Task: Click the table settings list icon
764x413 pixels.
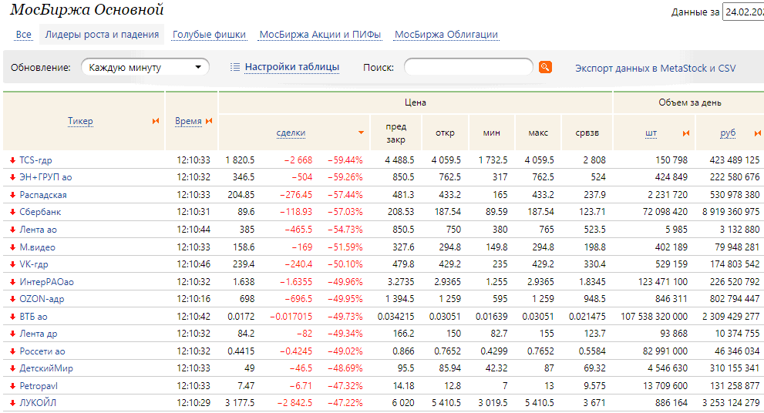Action: click(x=235, y=67)
